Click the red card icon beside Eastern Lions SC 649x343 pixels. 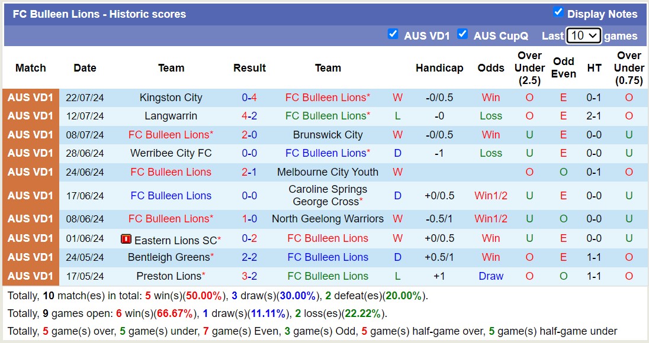click(125, 238)
